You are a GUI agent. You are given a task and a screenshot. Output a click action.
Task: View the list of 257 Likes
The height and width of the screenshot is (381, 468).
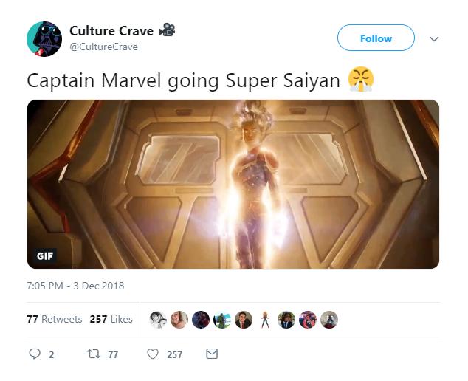(111, 319)
